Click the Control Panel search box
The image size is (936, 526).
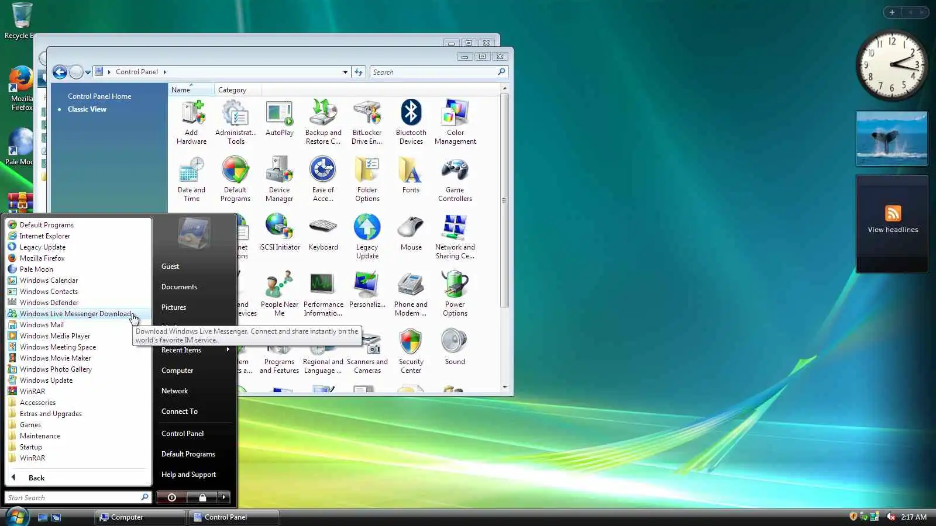[439, 72]
